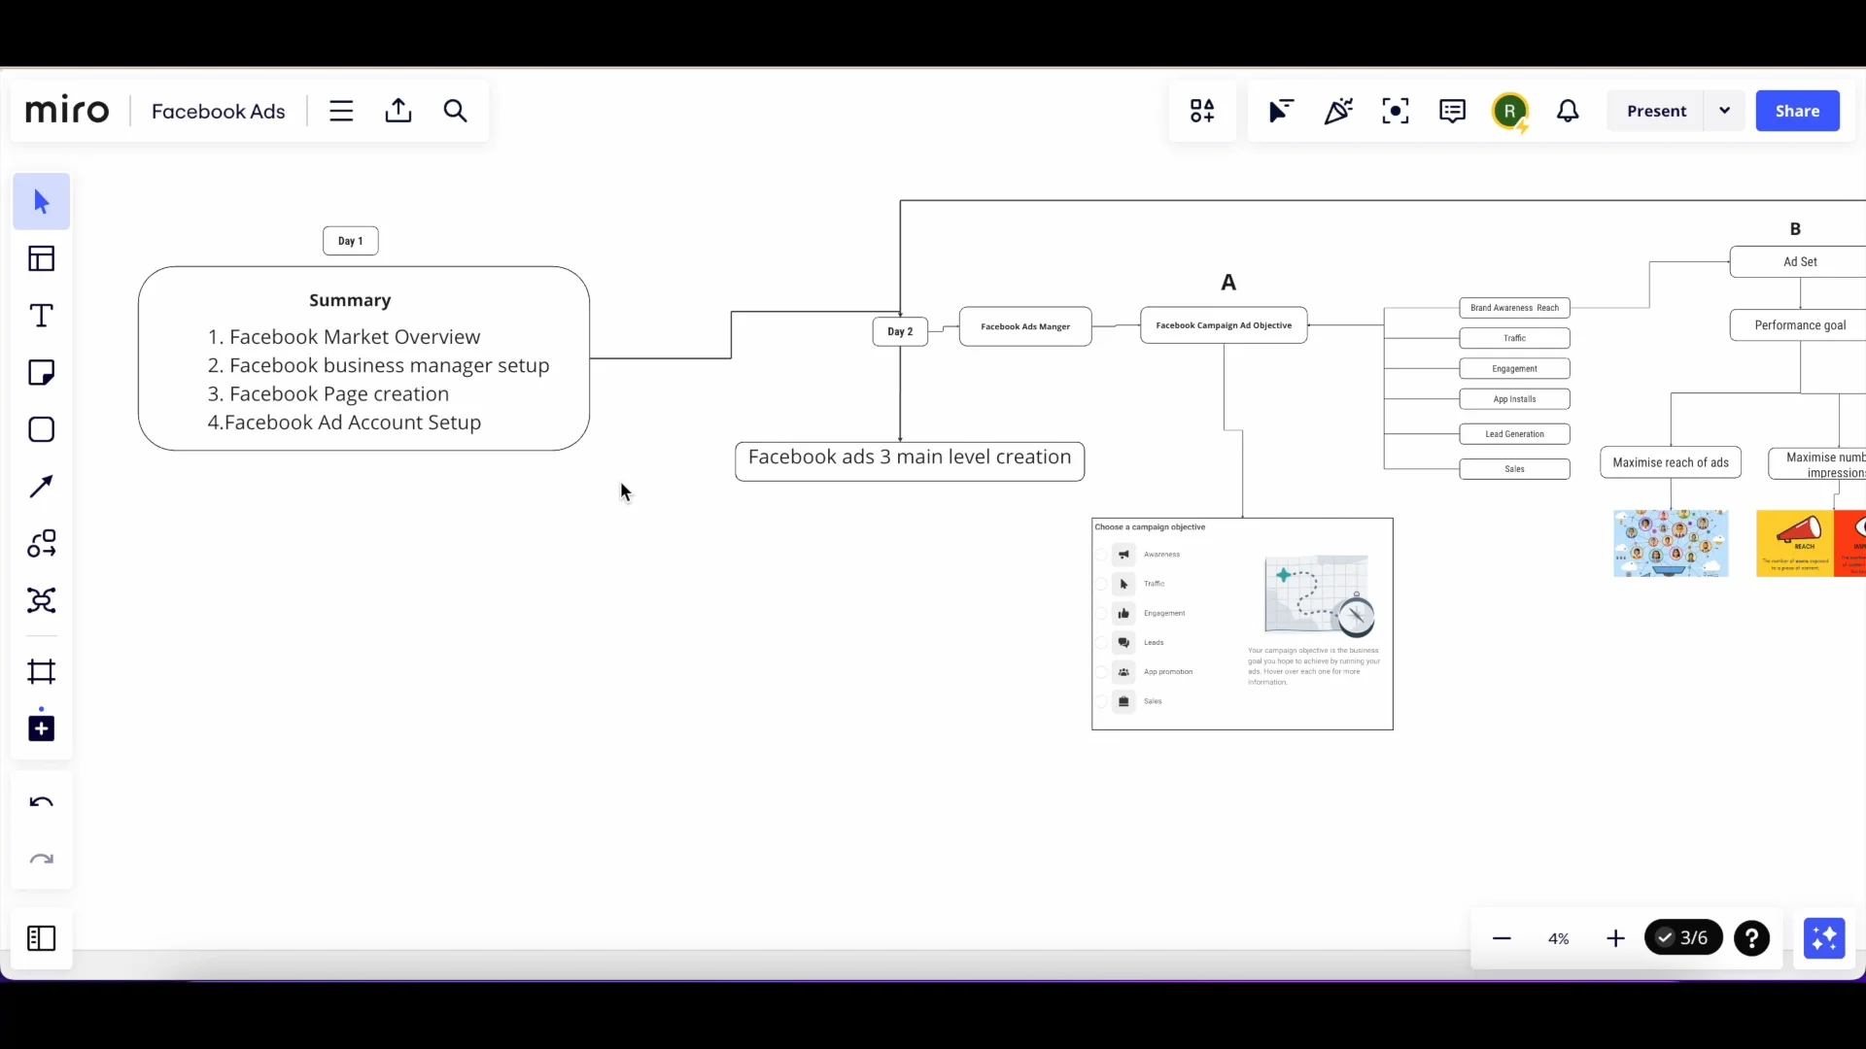Screen dimensions: 1866x1049
Task: Open the main hamburger menu
Action: 339,112
